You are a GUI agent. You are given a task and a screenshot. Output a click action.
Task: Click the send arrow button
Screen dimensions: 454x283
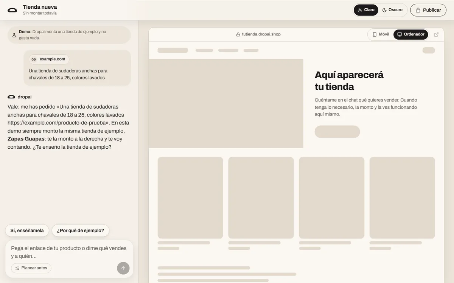point(123,268)
